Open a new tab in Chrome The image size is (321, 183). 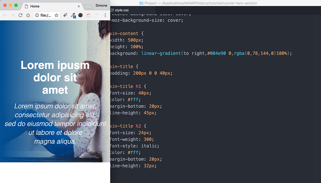[88, 7]
